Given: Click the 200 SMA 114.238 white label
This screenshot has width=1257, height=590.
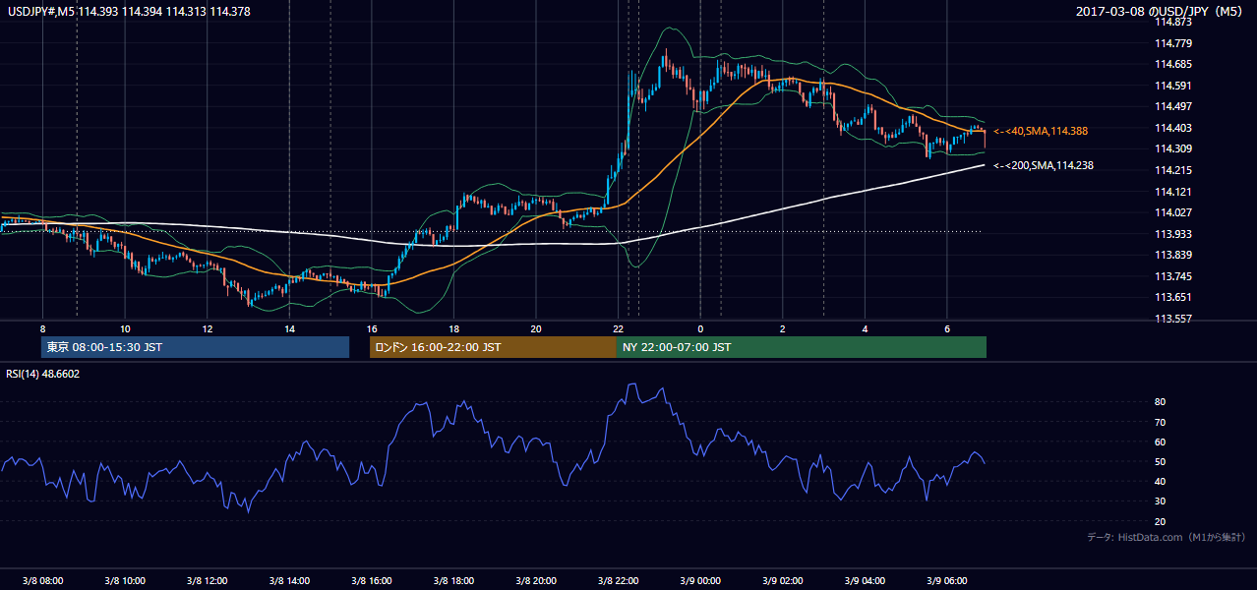Looking at the screenshot, I should pyautogui.click(x=1044, y=166).
